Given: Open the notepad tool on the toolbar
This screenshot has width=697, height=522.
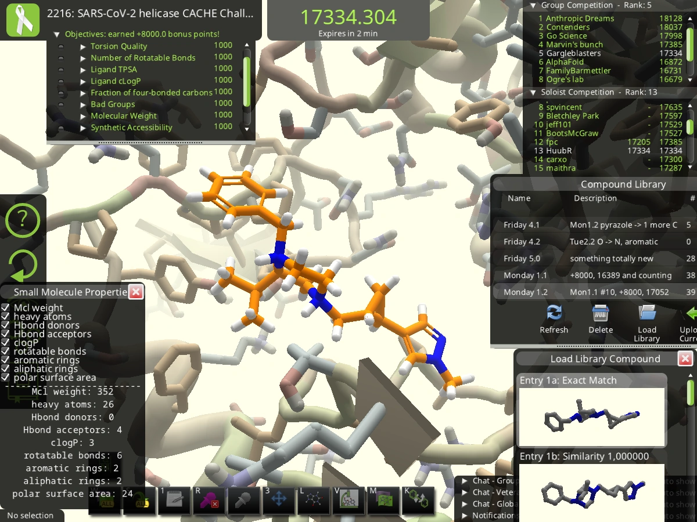Looking at the screenshot, I should tap(174, 500).
